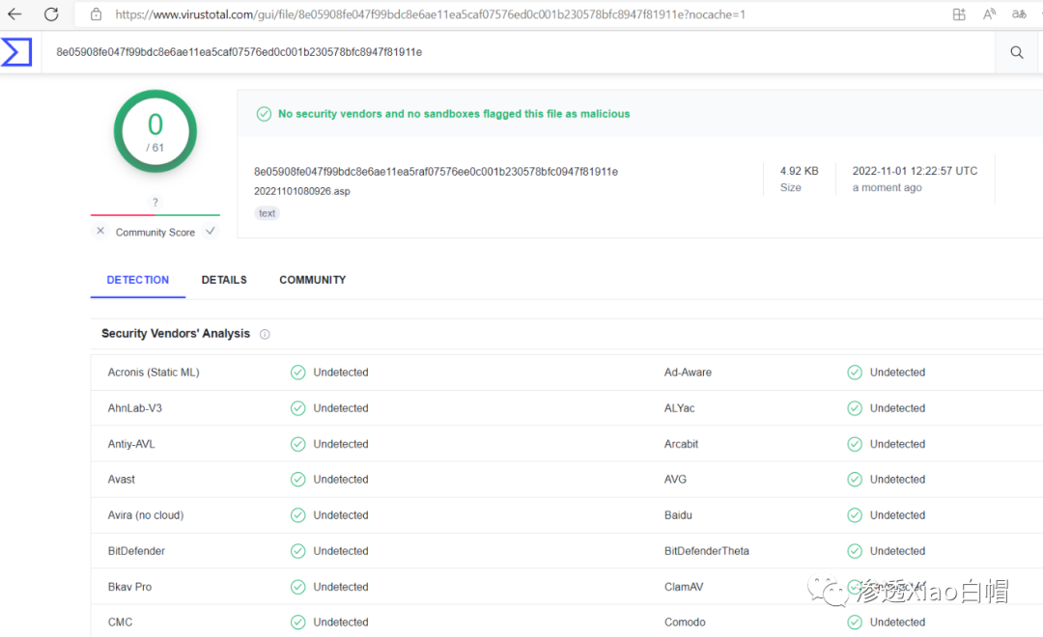This screenshot has height=637, width=1043.
Task: Open the COMMUNITY tab
Action: pos(313,280)
